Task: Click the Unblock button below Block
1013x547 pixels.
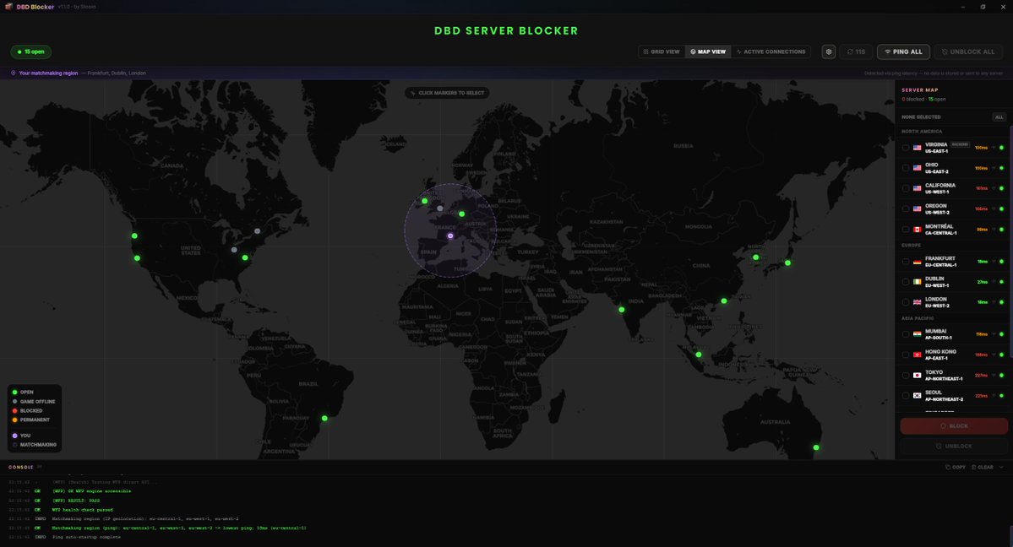Action: click(x=954, y=447)
